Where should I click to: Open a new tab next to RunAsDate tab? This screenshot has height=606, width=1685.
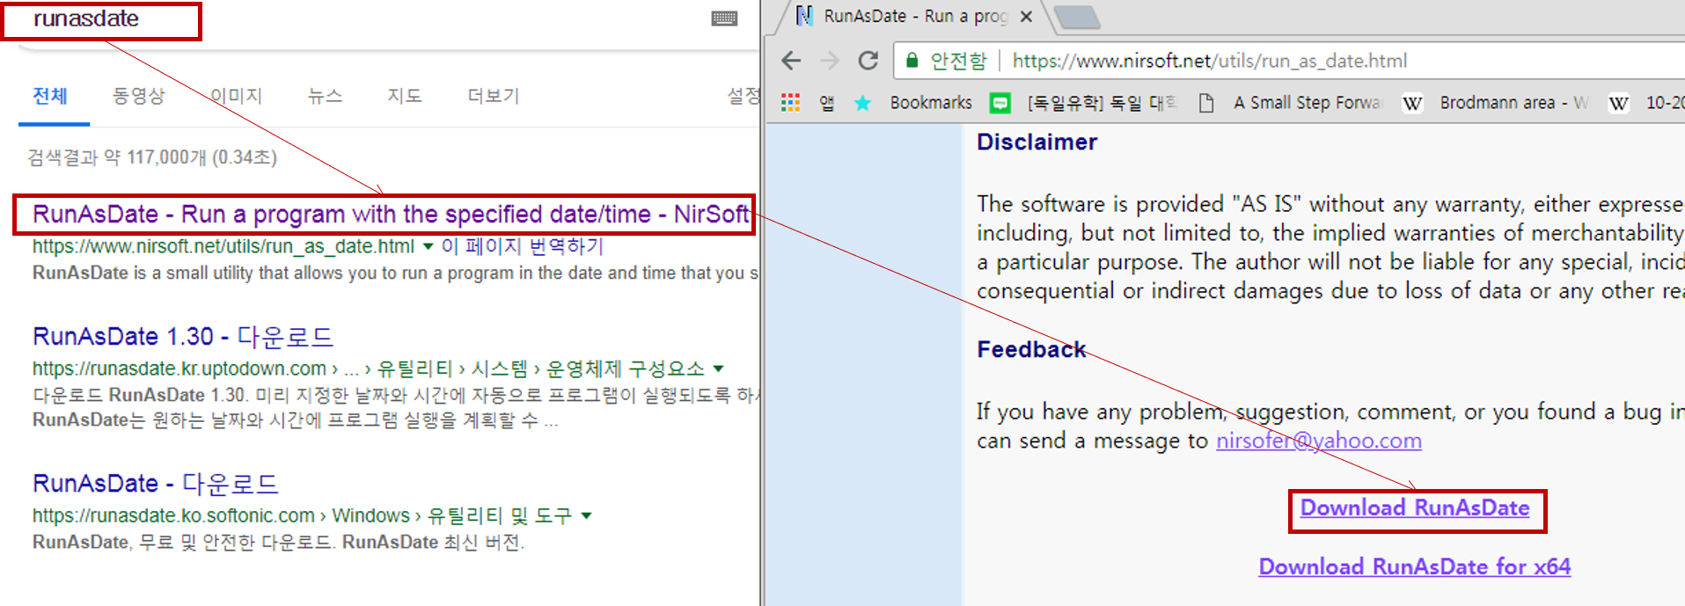pyautogui.click(x=1077, y=17)
